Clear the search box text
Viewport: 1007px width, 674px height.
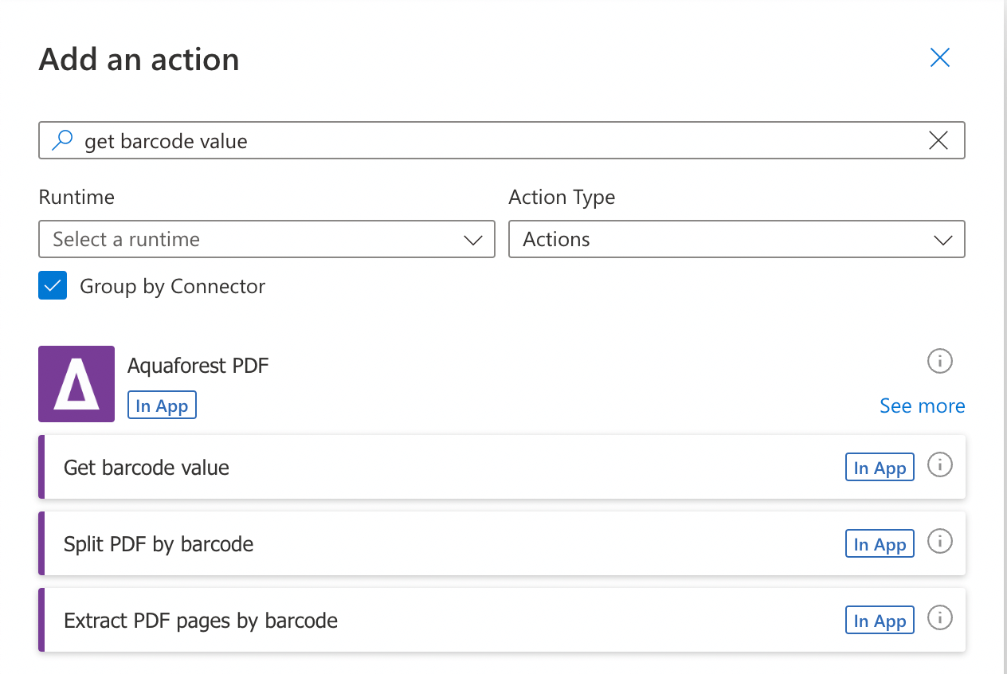click(x=938, y=141)
